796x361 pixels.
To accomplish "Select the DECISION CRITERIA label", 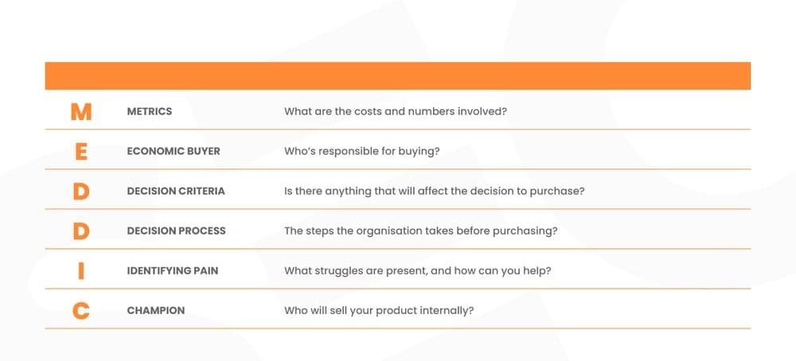I will [x=176, y=191].
